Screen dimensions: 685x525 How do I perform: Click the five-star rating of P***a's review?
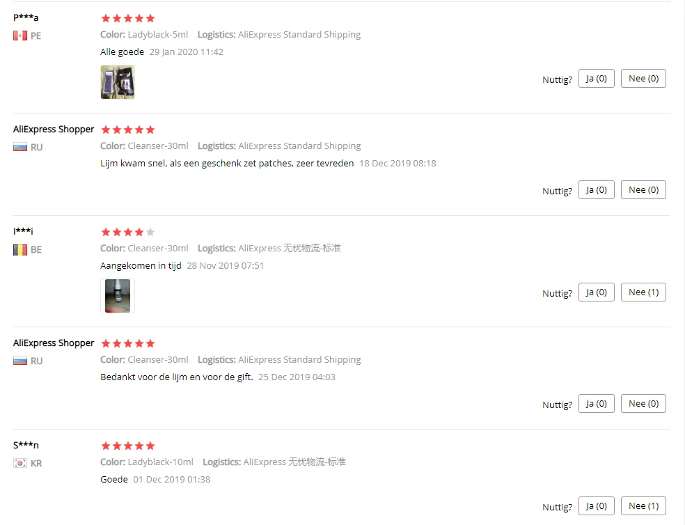click(128, 18)
